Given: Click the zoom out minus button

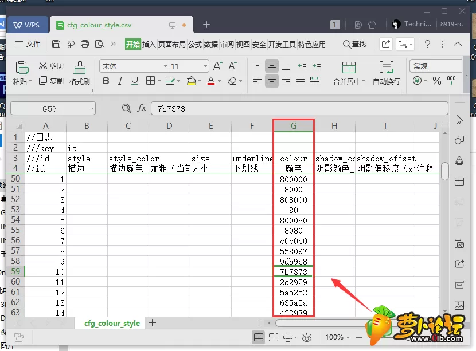Looking at the screenshot, I should tap(359, 337).
